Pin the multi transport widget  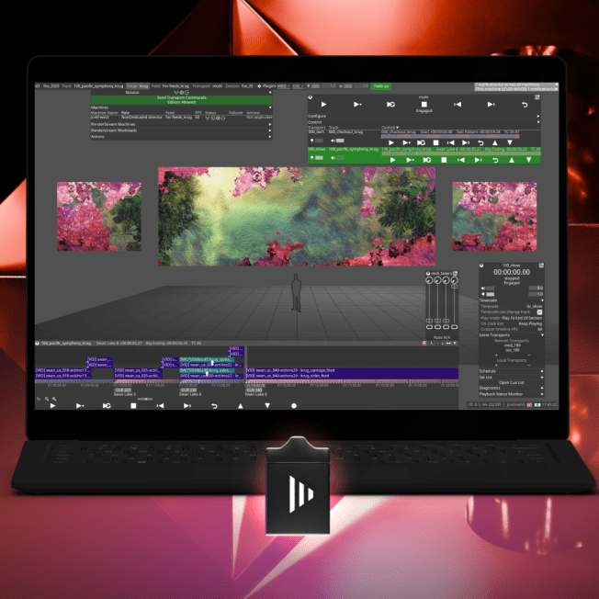coord(537,97)
